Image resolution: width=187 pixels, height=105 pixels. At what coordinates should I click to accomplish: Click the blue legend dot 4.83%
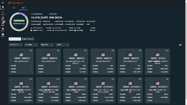(x=53, y=28)
